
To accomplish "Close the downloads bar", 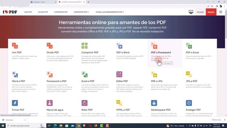I will pos(225,120).
